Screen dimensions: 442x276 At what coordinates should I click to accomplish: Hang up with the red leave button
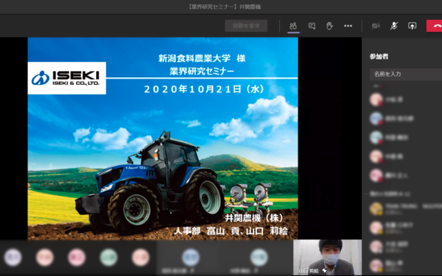[x=434, y=26]
